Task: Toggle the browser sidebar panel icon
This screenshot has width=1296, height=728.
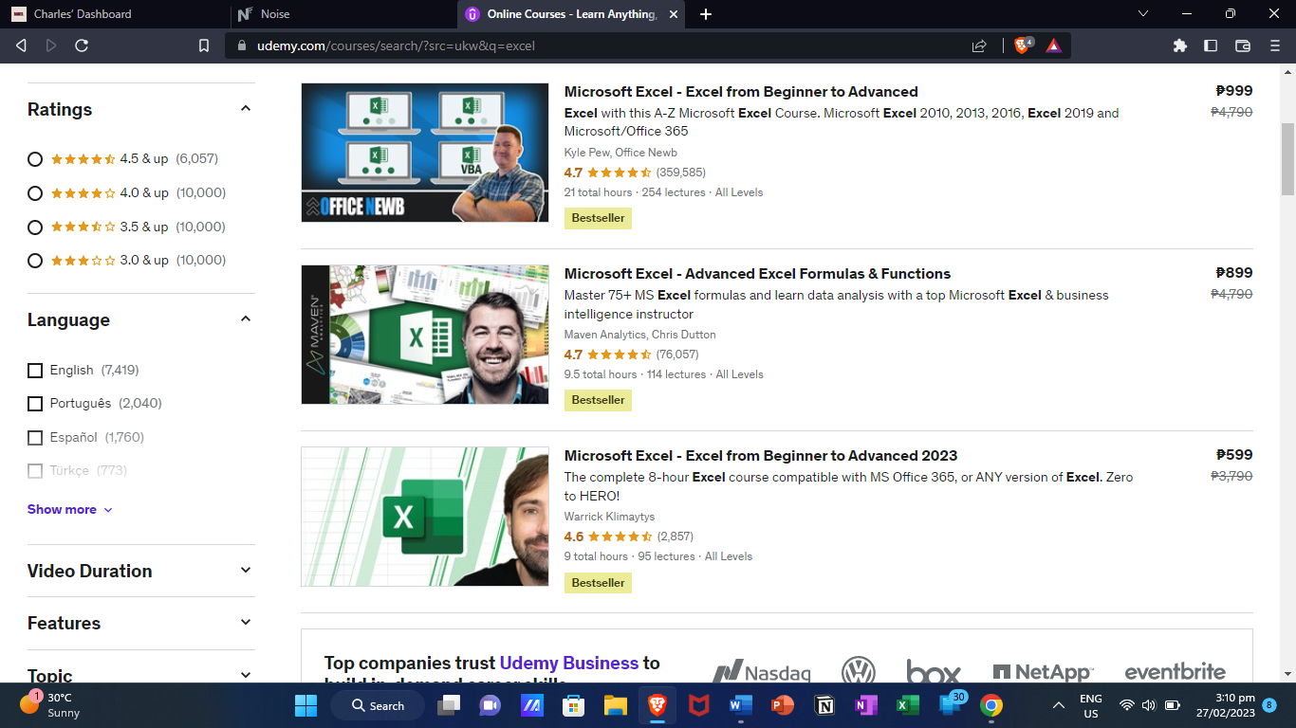Action: (1211, 45)
